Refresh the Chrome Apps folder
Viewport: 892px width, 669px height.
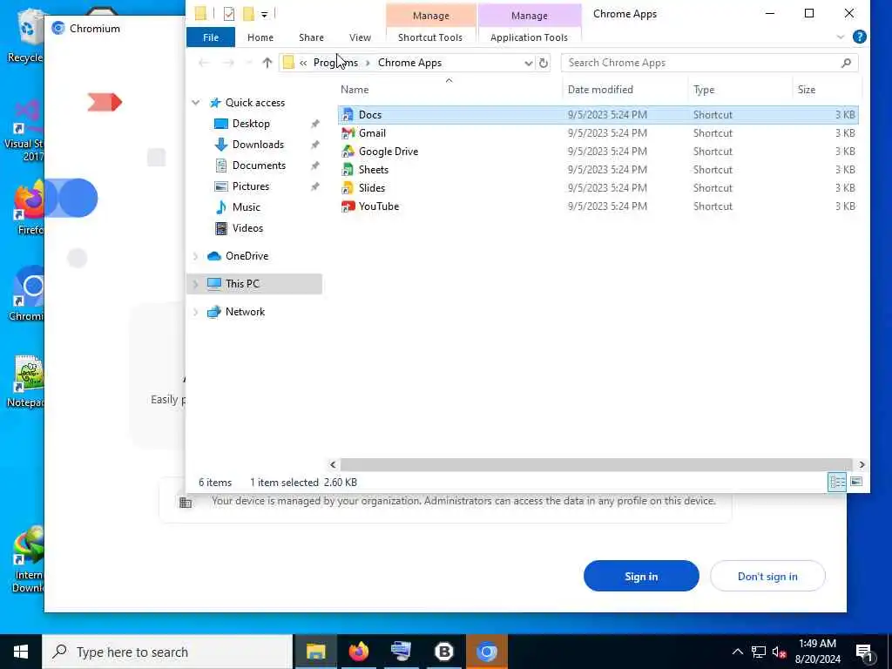pyautogui.click(x=544, y=63)
